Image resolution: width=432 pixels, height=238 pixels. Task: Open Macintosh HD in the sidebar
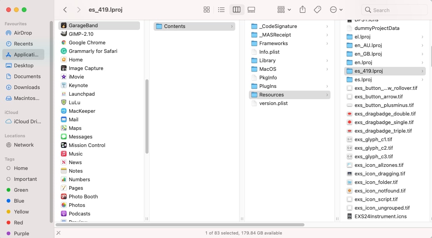coord(23,98)
